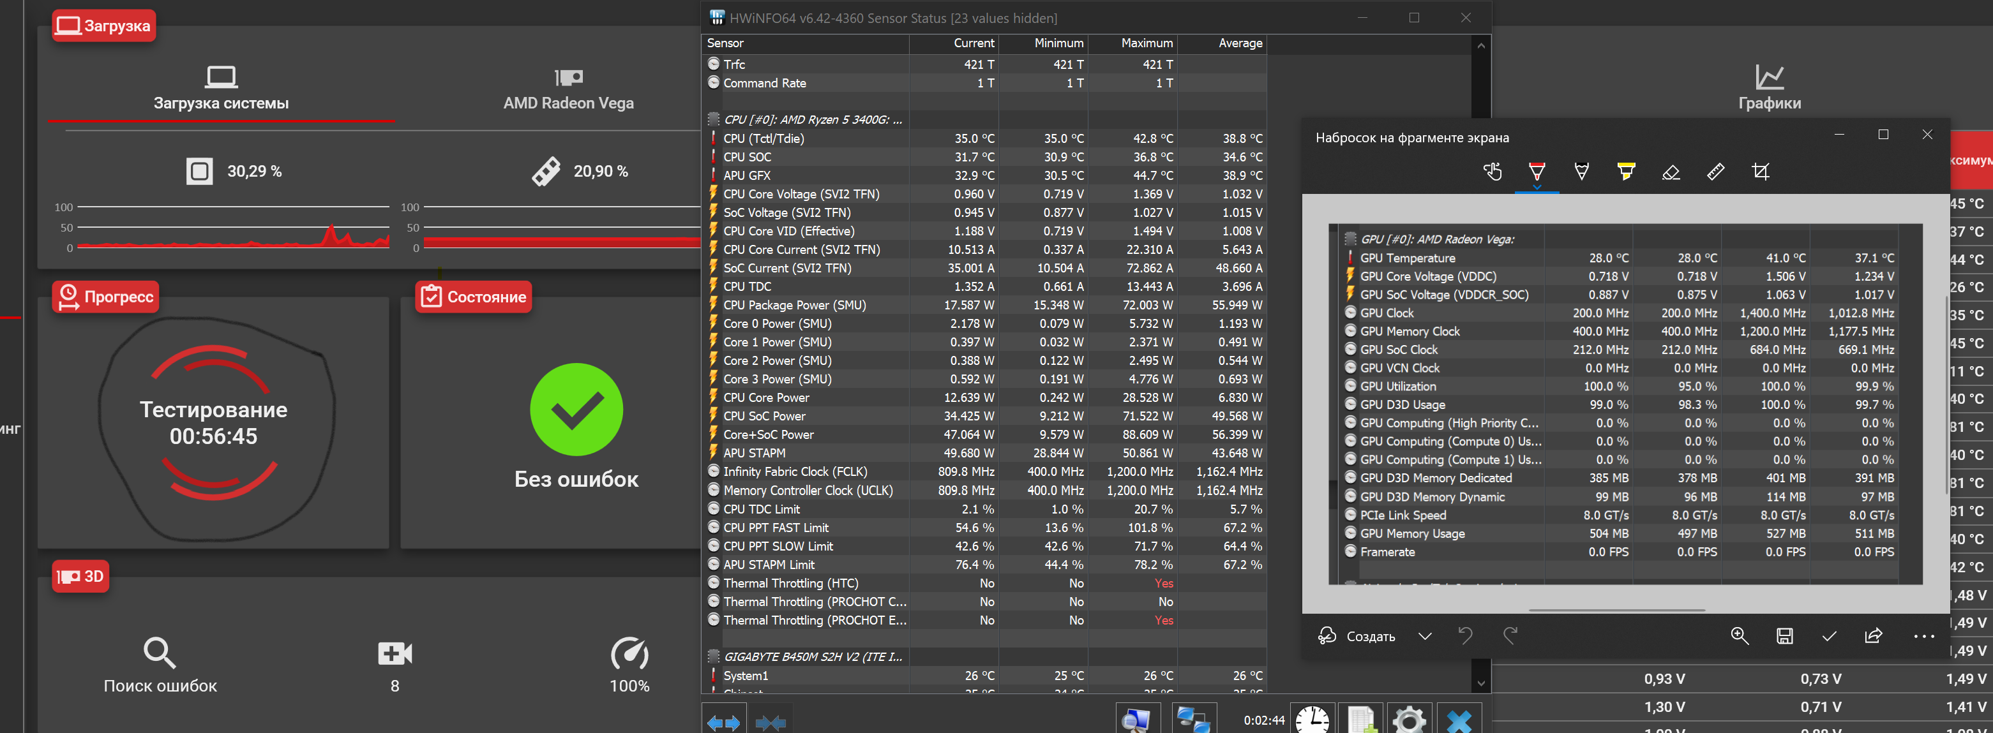The height and width of the screenshot is (733, 1993).
Task: Toggle the expand-columns arrows button in HWiNFO
Action: pyautogui.click(x=723, y=722)
